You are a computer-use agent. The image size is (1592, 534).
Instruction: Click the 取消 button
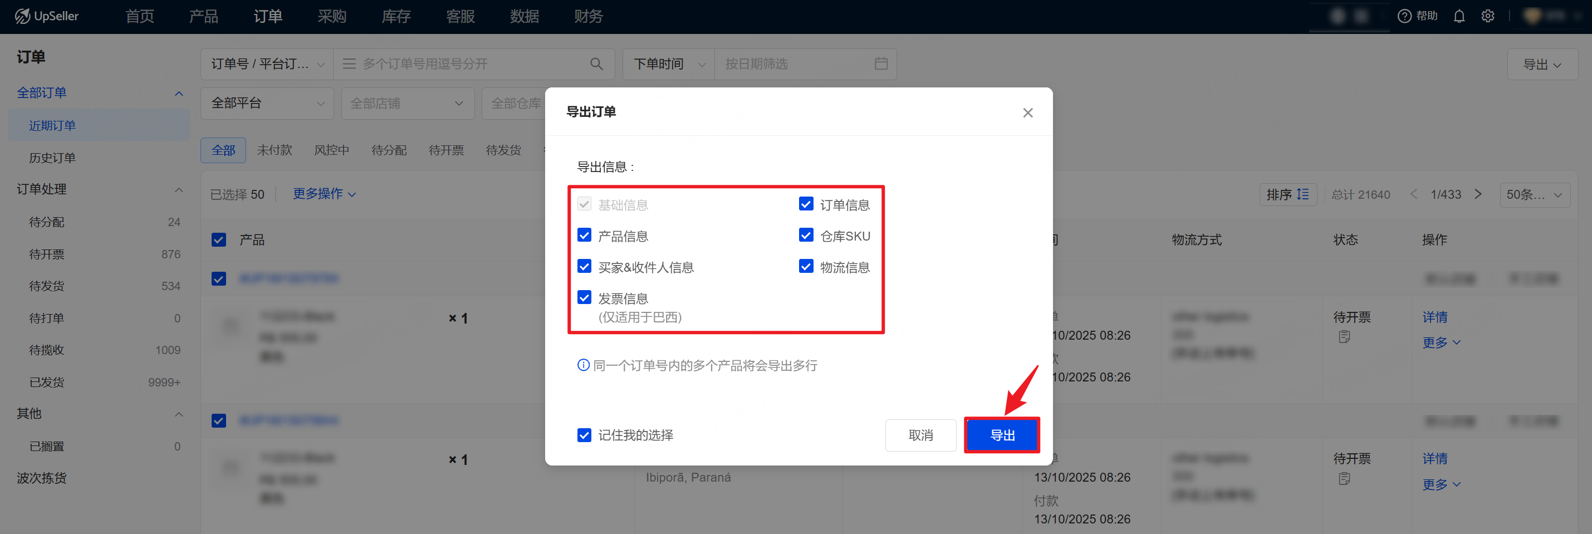[920, 435]
